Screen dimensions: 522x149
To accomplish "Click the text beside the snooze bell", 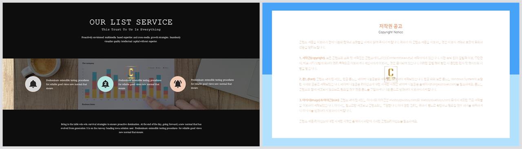I will pos(140,84).
